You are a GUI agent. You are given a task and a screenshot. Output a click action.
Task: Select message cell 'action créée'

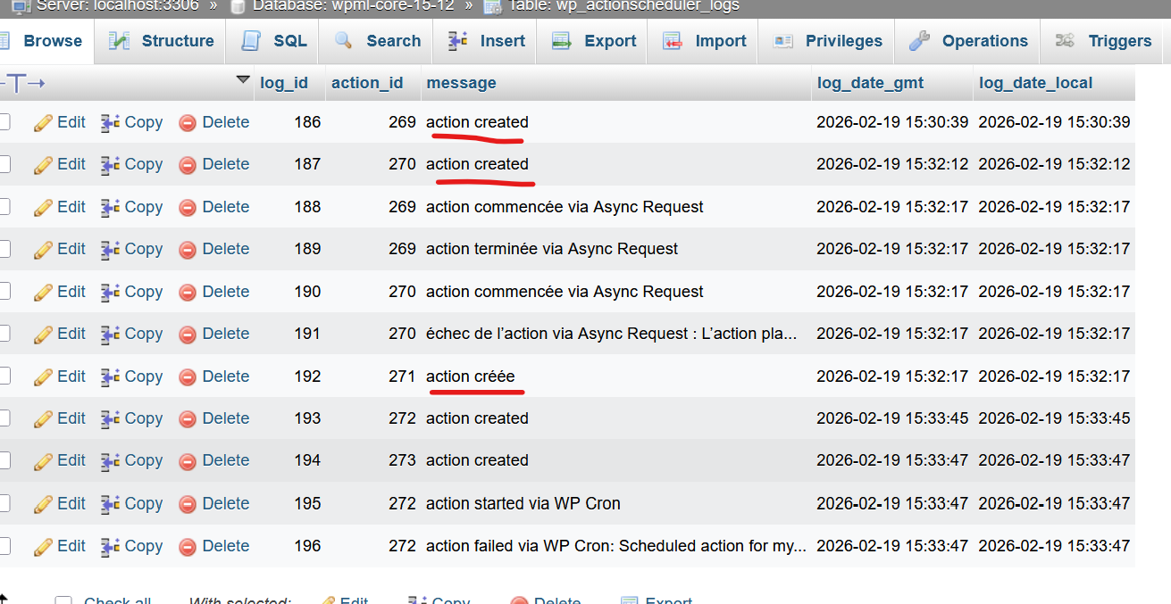click(x=471, y=376)
